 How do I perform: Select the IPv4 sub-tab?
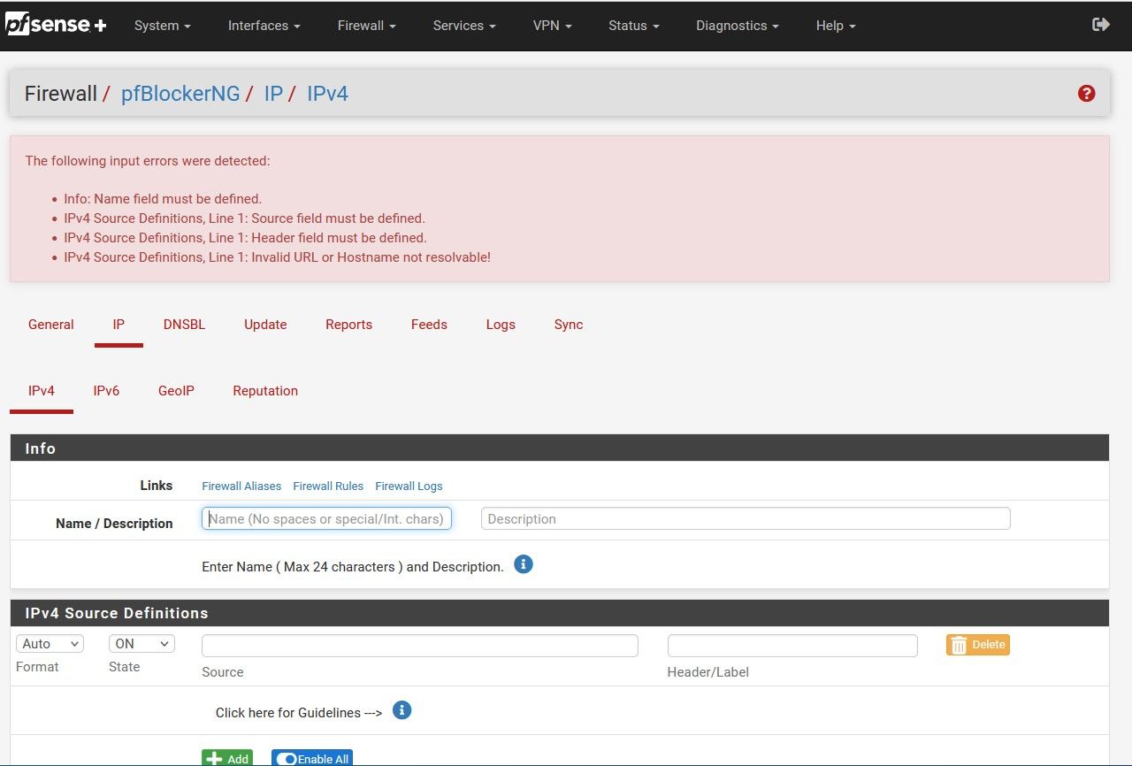tap(42, 391)
